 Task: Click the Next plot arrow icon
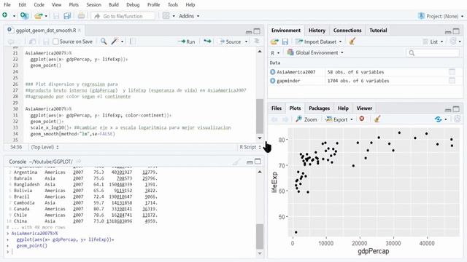(285, 119)
